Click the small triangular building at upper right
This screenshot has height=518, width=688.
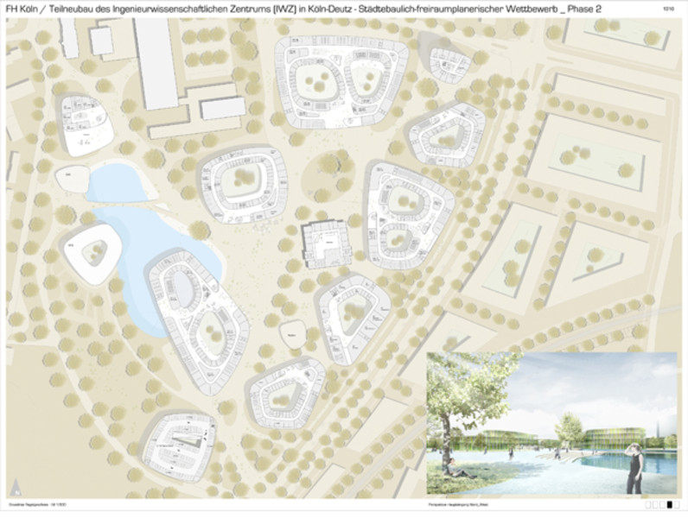pos(447,60)
